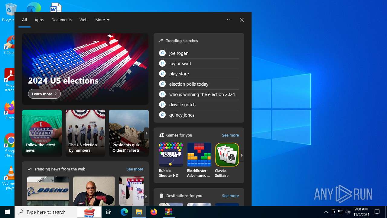The width and height of the screenshot is (387, 218).
Task: Click See more for Destinations for you
Action: pos(230,196)
